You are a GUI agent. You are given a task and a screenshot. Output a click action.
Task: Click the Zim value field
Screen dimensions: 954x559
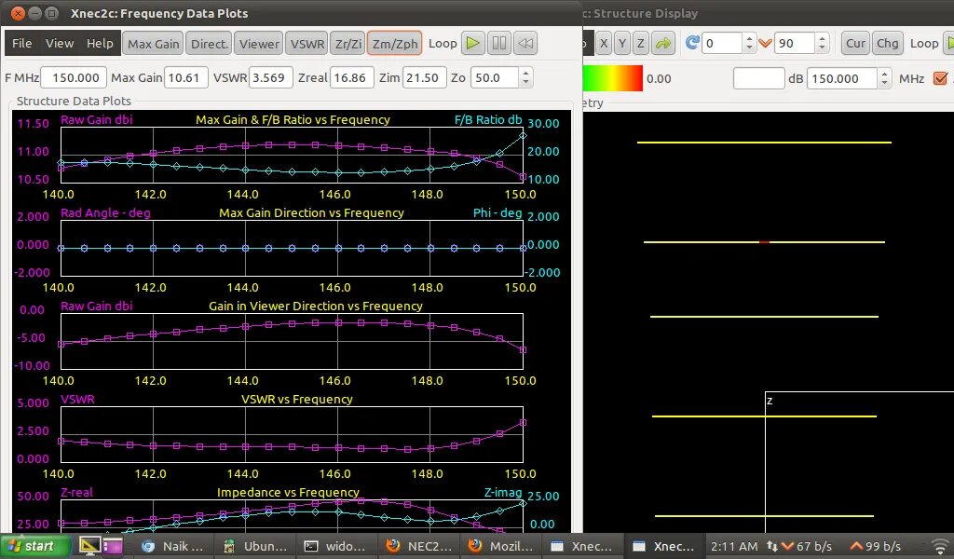(424, 78)
